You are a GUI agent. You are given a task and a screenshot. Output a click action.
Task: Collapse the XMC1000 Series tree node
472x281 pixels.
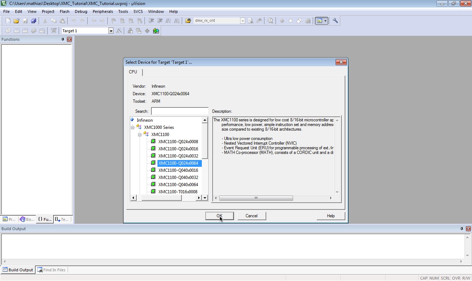[133, 127]
